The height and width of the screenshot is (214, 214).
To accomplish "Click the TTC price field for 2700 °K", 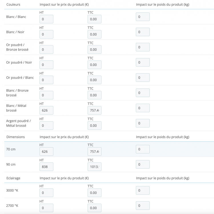I will [x=94, y=208].
